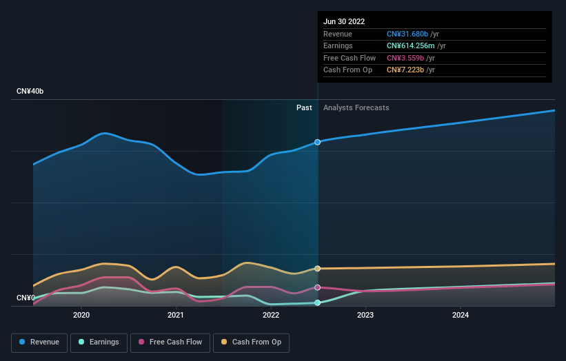Select the Cash From Op data point marker
The width and height of the screenshot is (566, 361).
point(317,268)
